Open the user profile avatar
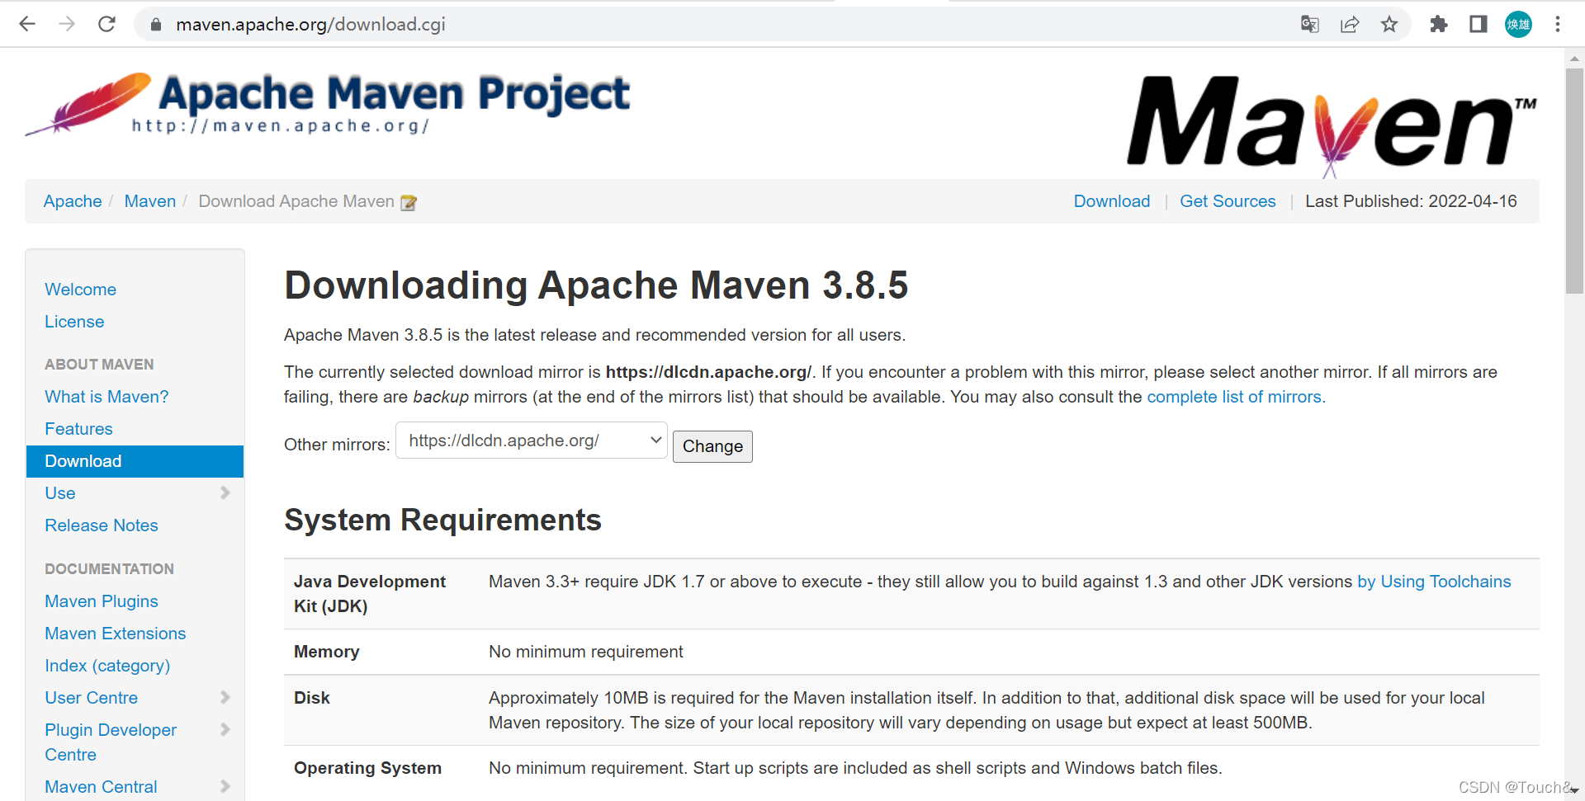Image resolution: width=1585 pixels, height=801 pixels. (x=1518, y=24)
